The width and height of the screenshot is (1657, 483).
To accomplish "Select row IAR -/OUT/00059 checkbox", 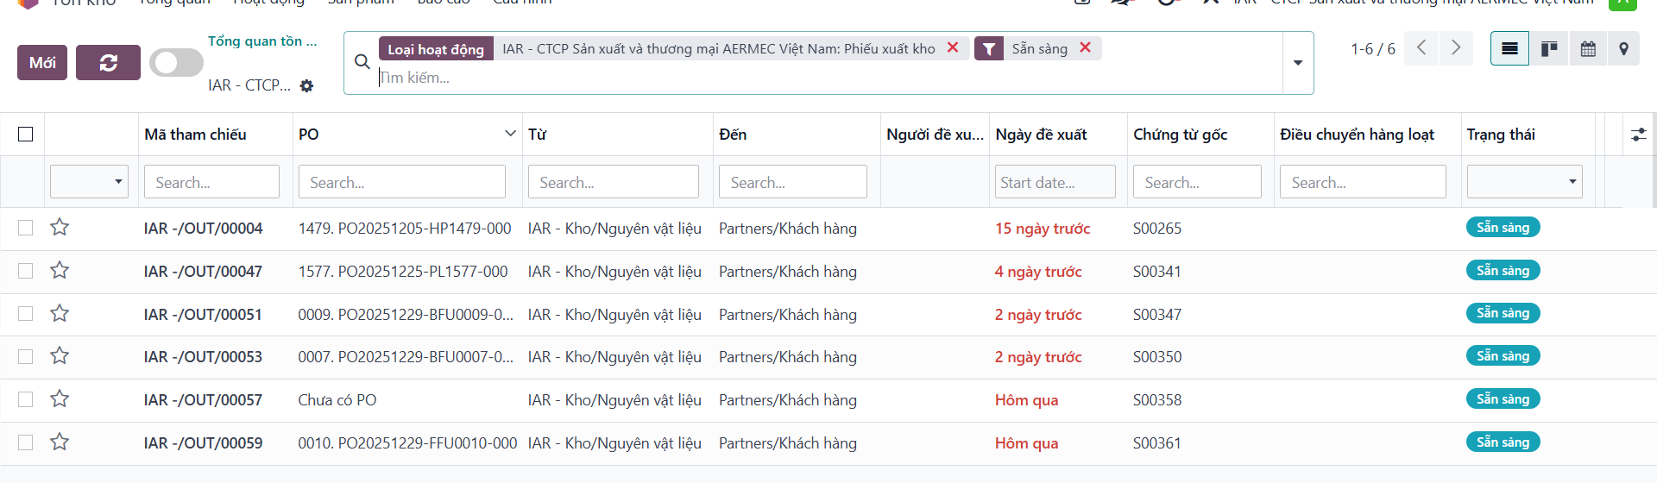I will point(26,442).
